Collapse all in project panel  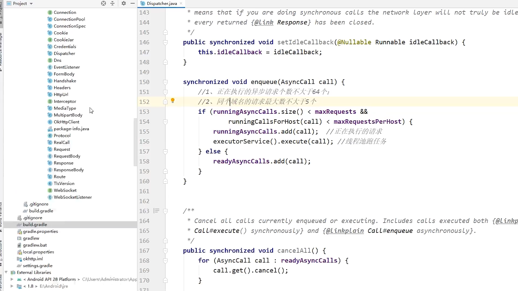click(113, 4)
